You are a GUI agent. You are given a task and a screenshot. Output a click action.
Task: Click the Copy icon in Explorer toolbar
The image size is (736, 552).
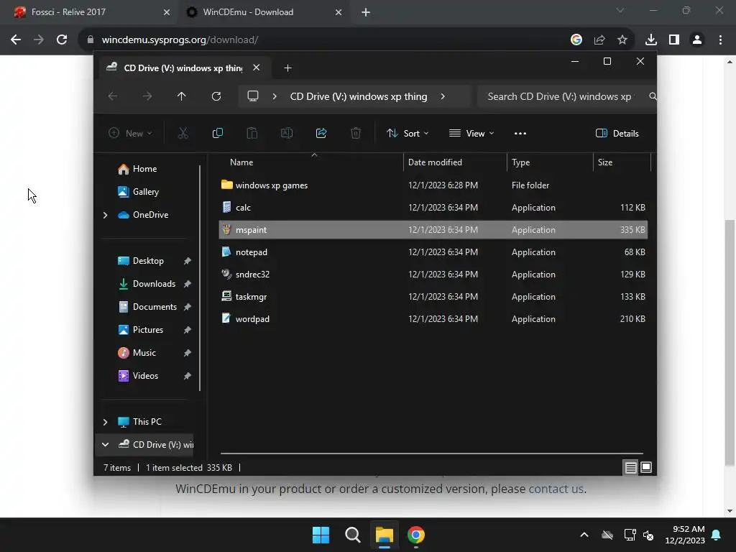(218, 133)
